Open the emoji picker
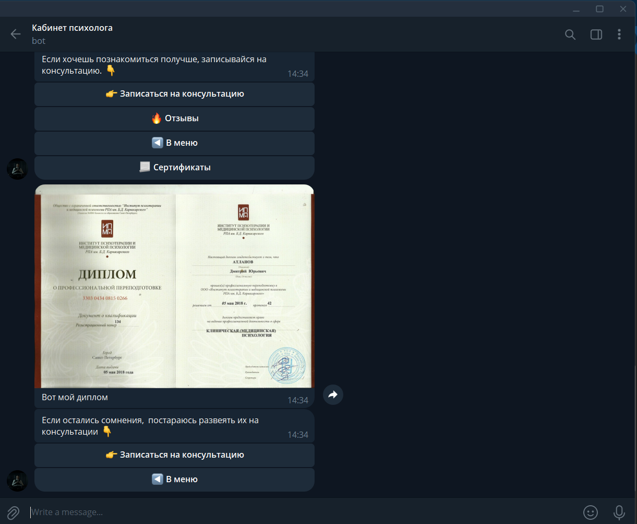 pos(591,513)
